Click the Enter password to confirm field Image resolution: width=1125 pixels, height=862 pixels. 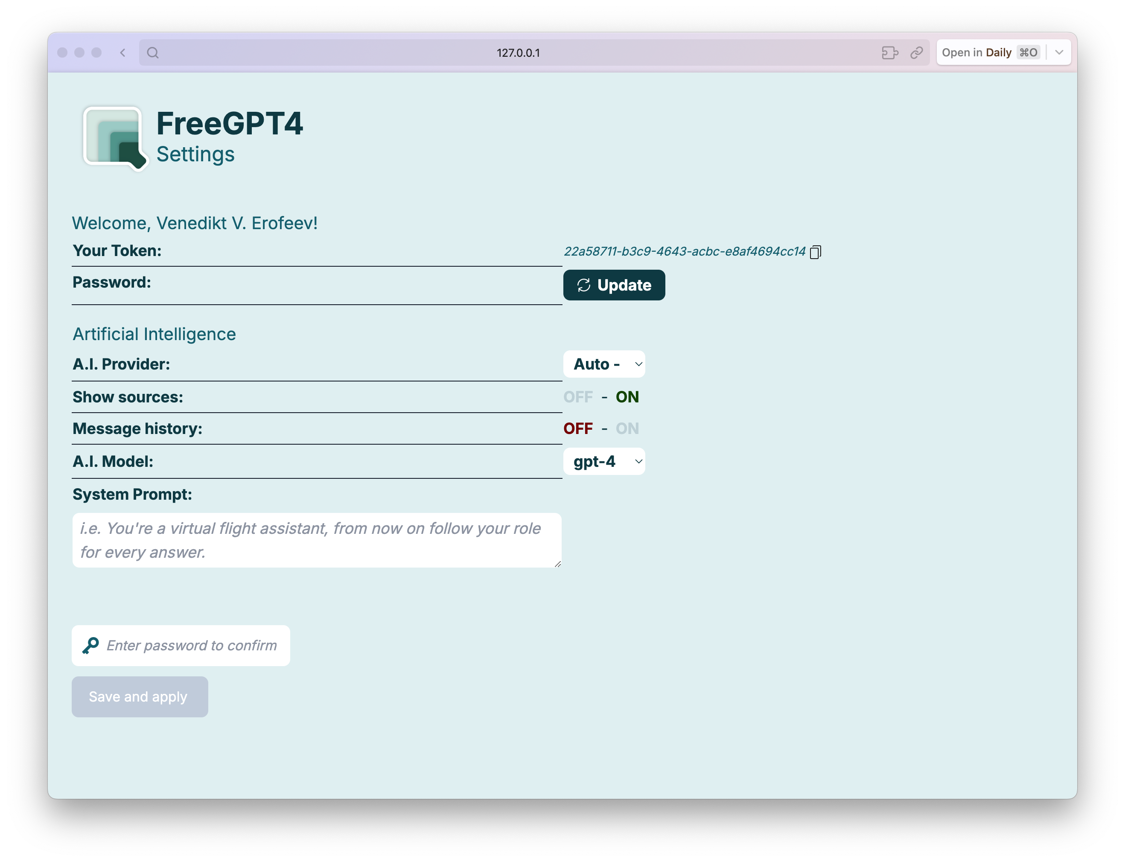[192, 646]
